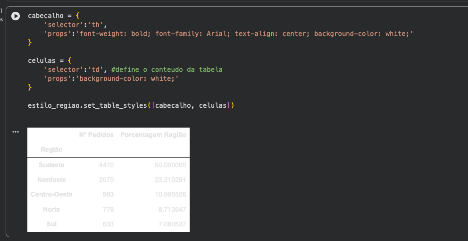Click the 'Região' index header
Screen dimensions: 468x241
[x=51, y=149]
